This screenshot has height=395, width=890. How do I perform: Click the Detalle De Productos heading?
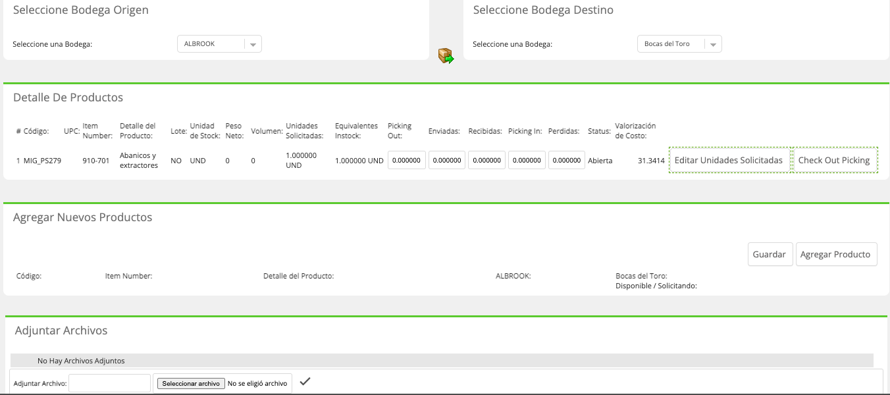click(68, 97)
